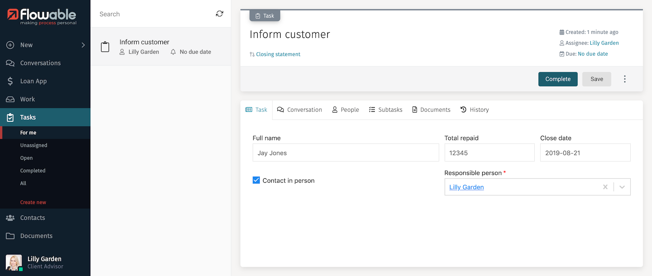Switch to the Subtasks tab

385,109
